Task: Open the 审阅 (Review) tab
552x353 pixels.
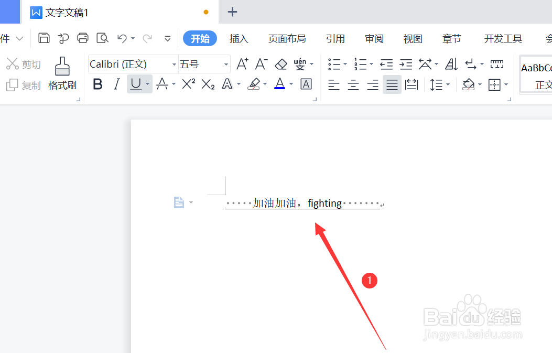Action: pos(374,38)
